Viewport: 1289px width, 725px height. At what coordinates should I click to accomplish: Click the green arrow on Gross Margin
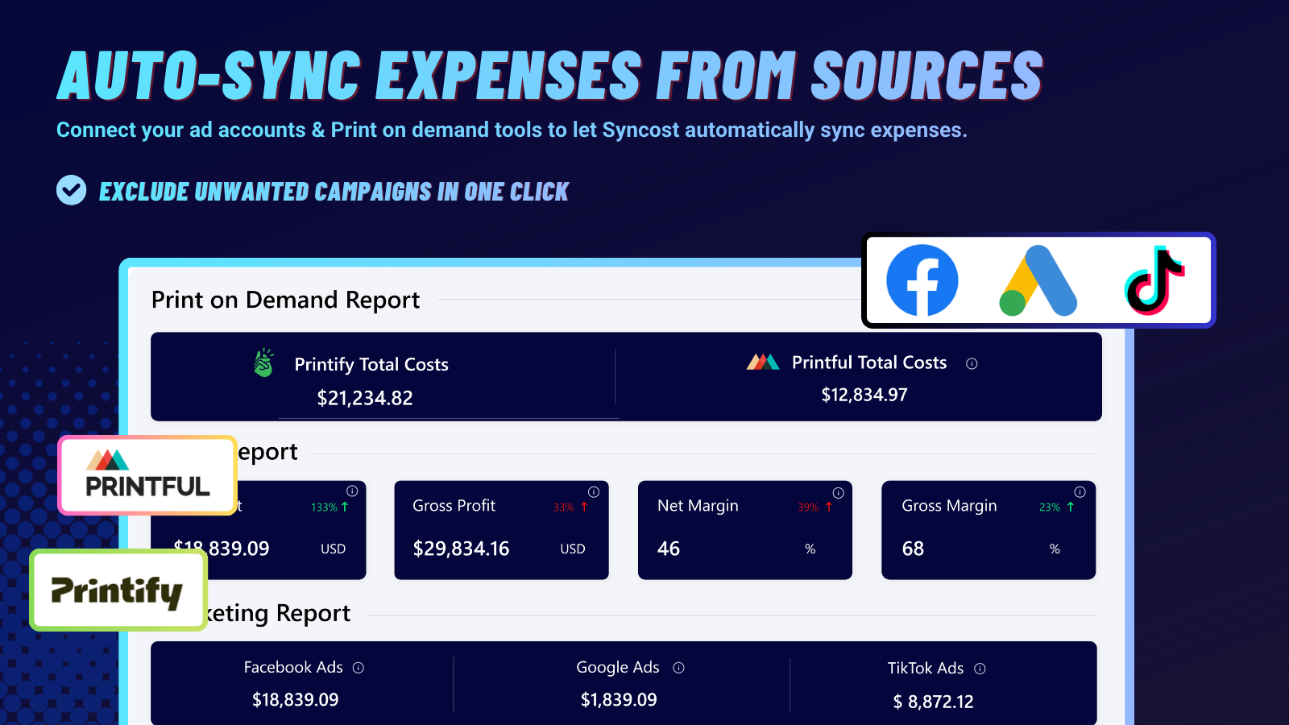tap(1071, 507)
